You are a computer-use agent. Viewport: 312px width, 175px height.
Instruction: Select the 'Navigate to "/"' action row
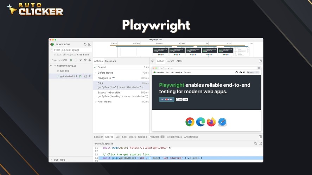coord(121,78)
